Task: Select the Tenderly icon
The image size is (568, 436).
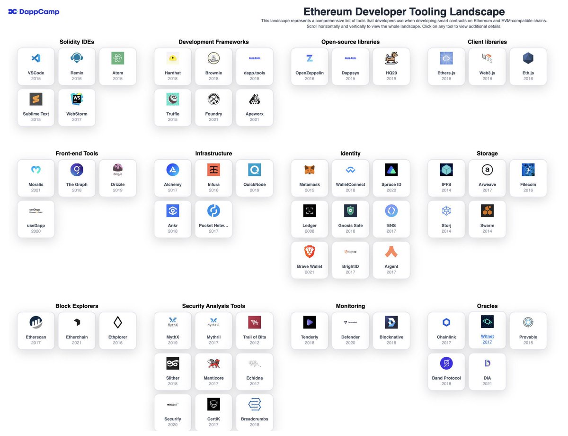Action: [x=310, y=322]
